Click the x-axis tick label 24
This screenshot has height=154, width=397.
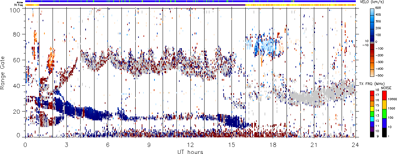click(355, 144)
